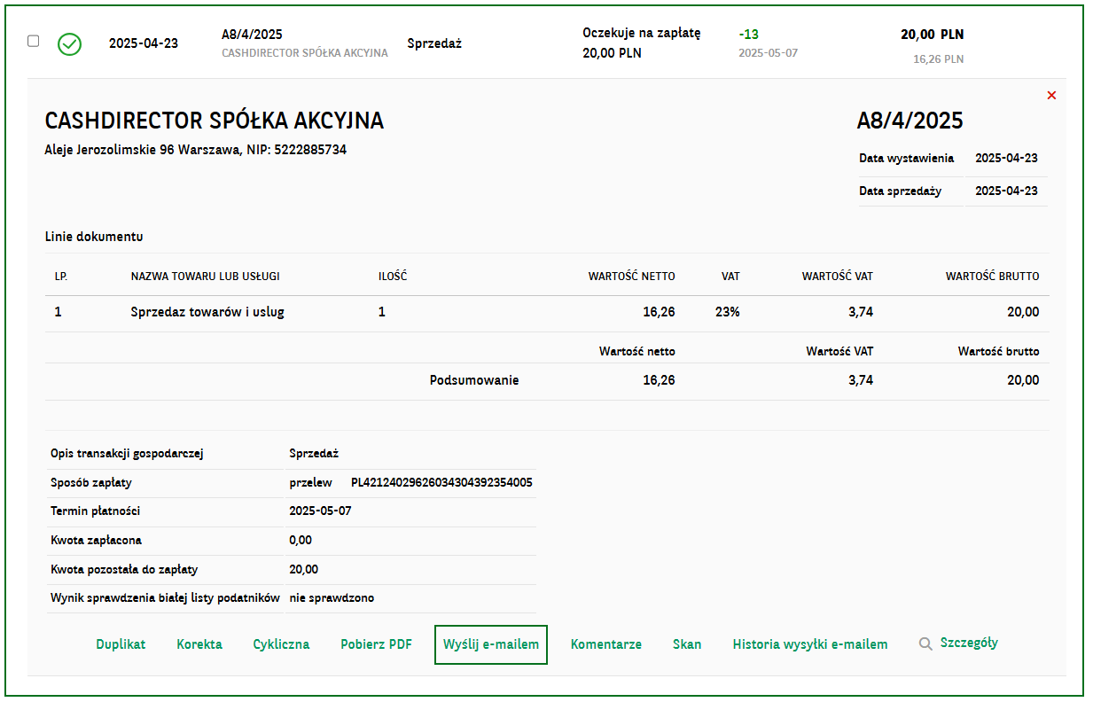Click the Data sprzedaży value 2025-04-23
Screen dimensions: 1093x702
tap(1006, 191)
